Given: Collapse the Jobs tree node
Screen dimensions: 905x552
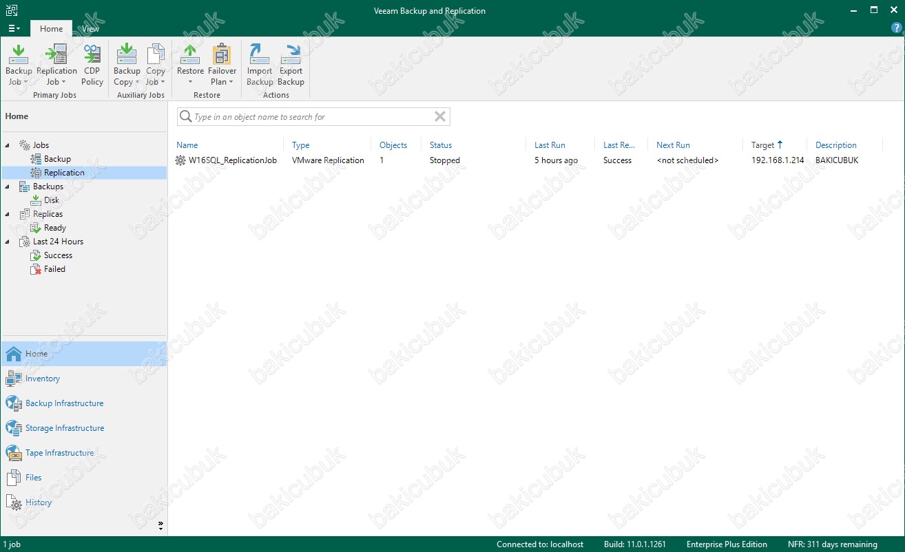Looking at the screenshot, I should (x=8, y=145).
